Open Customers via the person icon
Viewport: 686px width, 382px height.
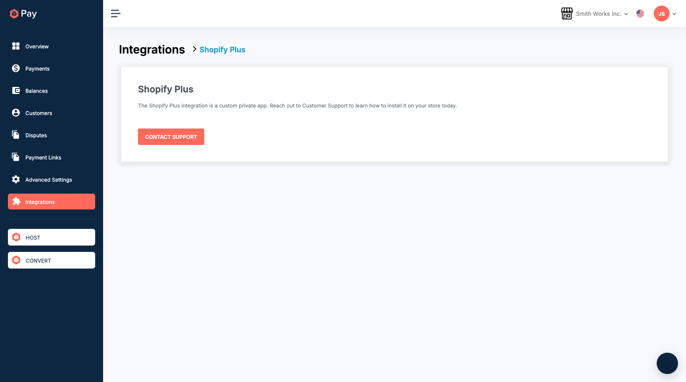click(16, 113)
